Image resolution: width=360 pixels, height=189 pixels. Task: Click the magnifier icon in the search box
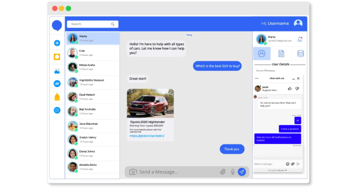pyautogui.click(x=112, y=24)
